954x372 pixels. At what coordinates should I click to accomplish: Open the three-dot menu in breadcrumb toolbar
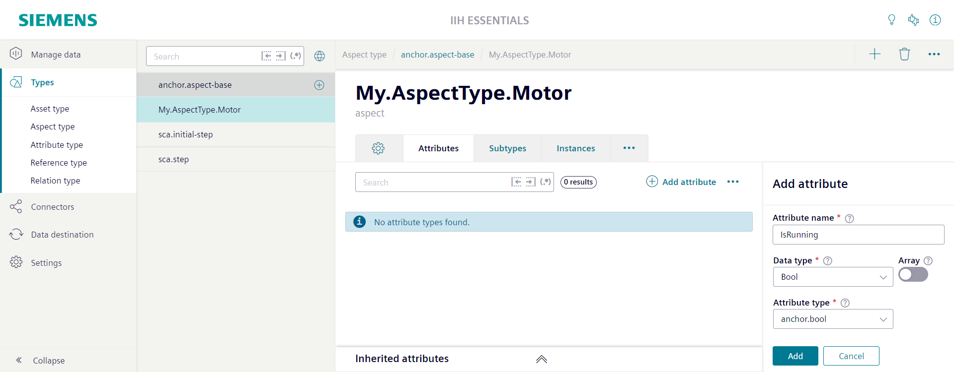point(934,54)
